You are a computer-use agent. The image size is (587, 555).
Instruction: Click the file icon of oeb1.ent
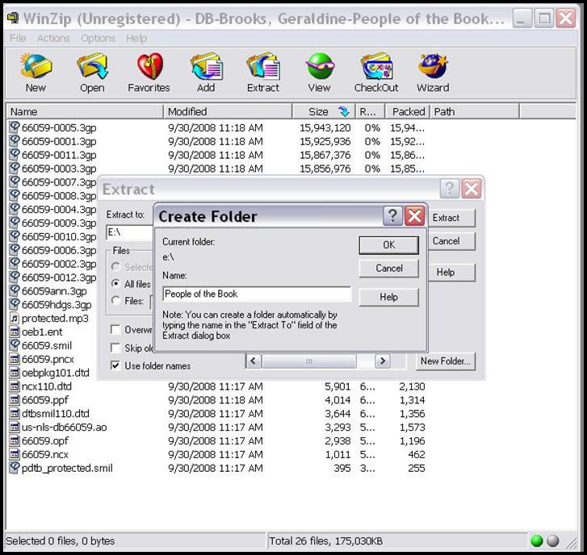[x=15, y=332]
